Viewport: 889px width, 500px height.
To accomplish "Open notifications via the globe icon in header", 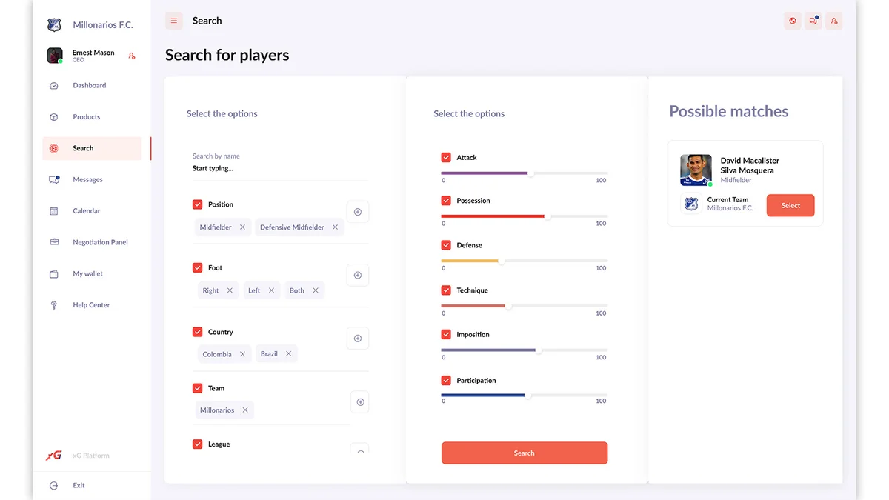I will tap(792, 20).
